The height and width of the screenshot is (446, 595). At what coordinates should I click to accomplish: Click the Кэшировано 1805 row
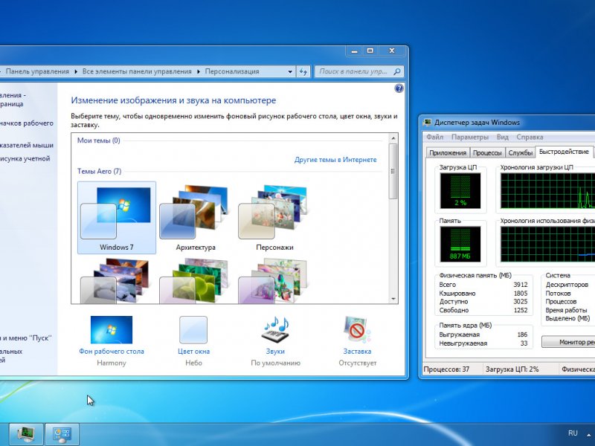(x=483, y=293)
